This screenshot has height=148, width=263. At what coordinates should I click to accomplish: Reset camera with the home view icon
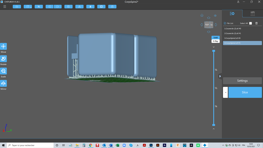(202, 16)
